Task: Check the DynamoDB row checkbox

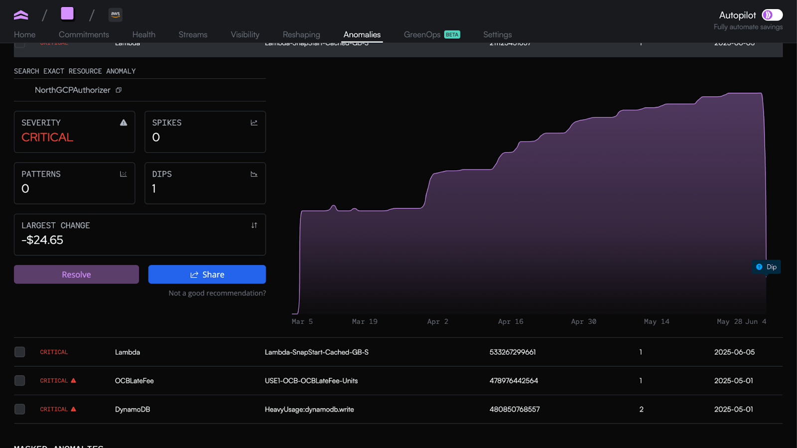Action: [19, 409]
